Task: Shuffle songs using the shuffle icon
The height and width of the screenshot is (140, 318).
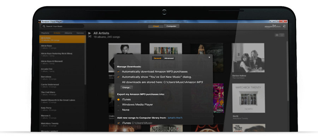Action: pos(90,36)
